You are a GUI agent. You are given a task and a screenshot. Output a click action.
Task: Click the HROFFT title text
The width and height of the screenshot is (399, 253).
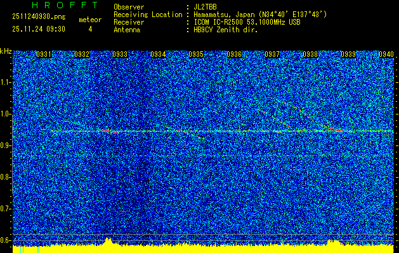(x=56, y=6)
